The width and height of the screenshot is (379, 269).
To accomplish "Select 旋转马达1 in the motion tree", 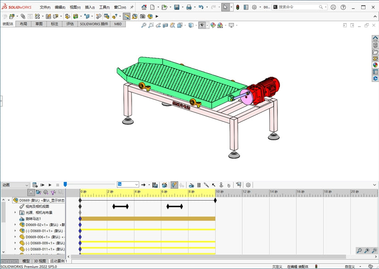I will pyautogui.click(x=33, y=219).
